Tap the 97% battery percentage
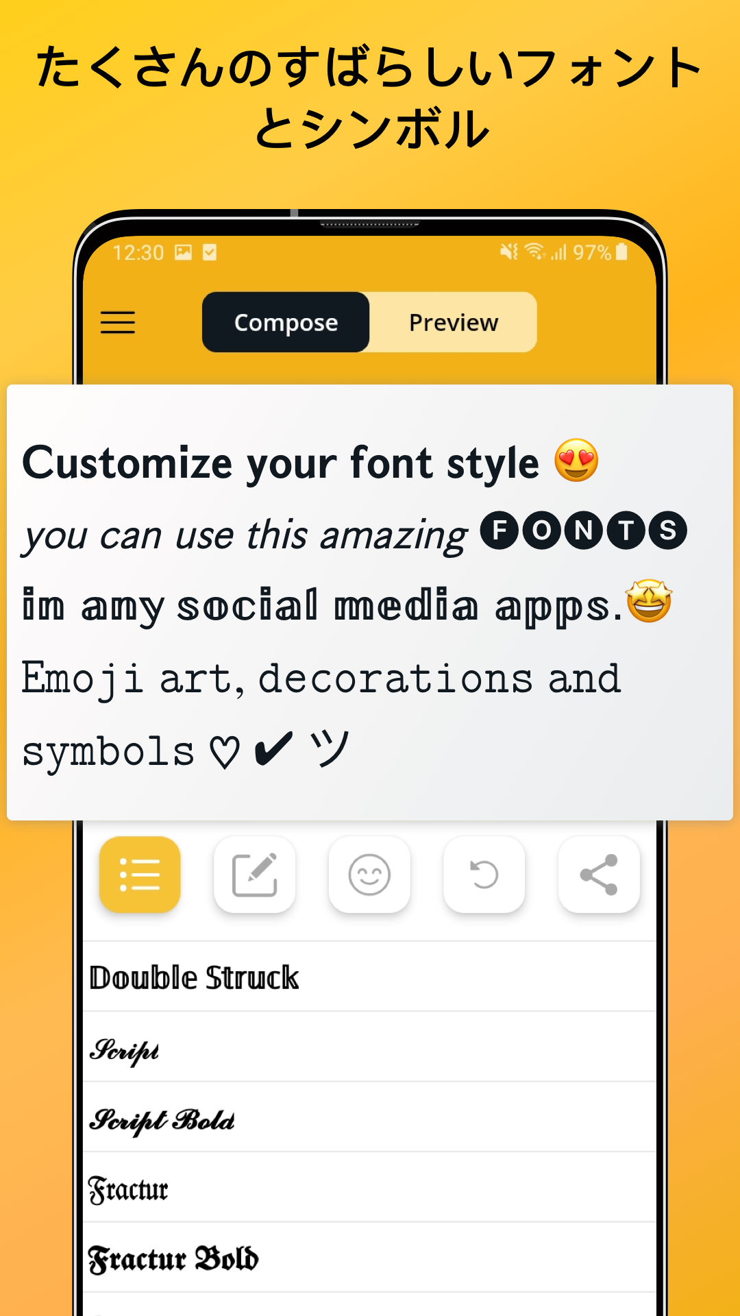 [x=592, y=253]
